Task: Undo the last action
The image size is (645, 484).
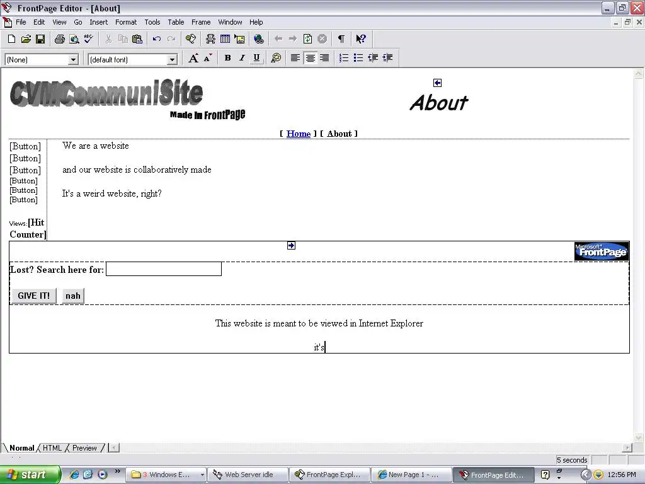Action: pyautogui.click(x=157, y=39)
